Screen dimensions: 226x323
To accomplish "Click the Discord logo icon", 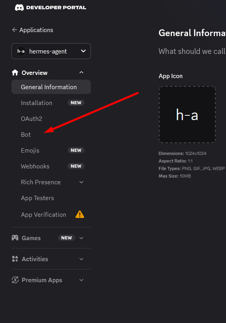I will pyautogui.click(x=19, y=8).
